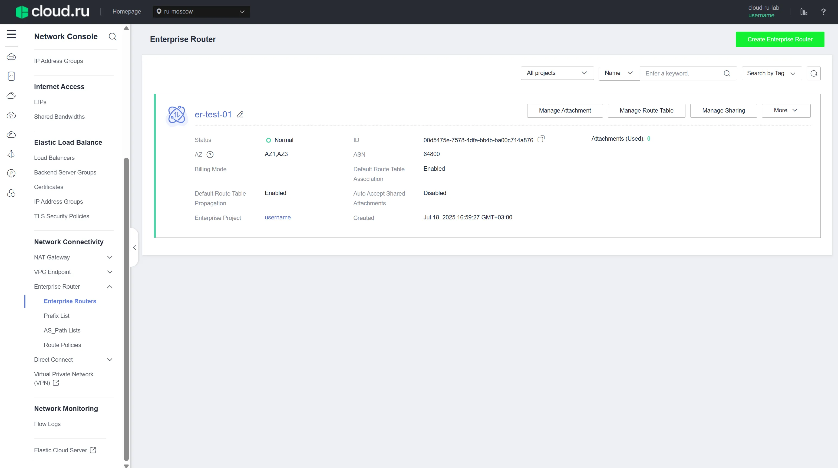
Task: Edit the er-test-01 router name
Action: pyautogui.click(x=240, y=114)
